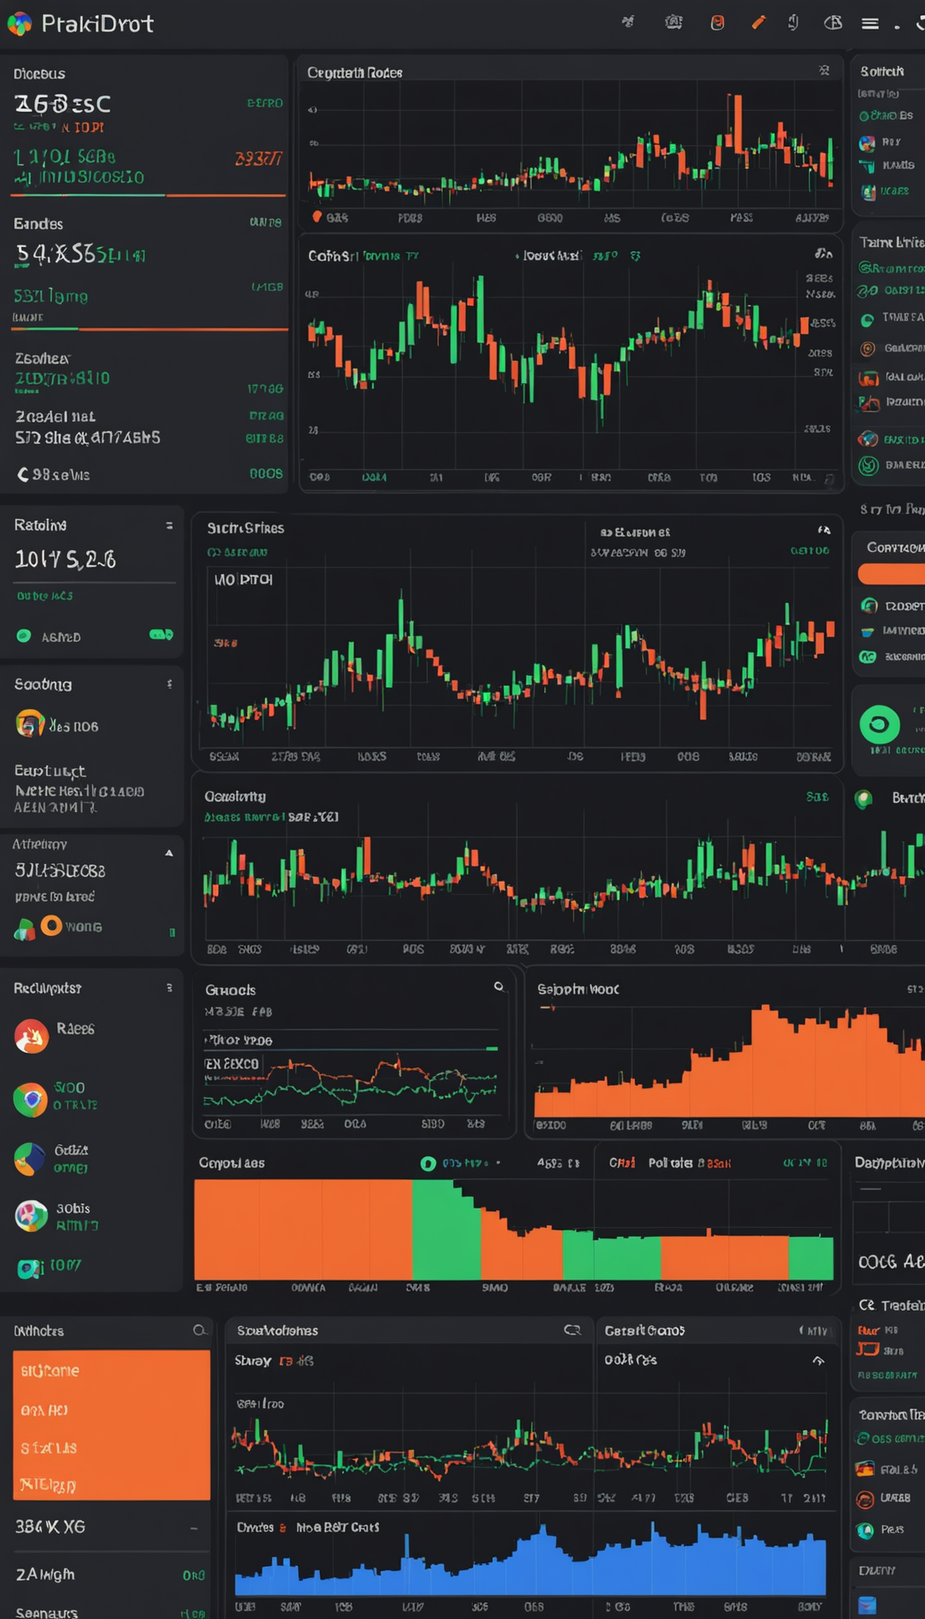Click the orange pencil edit icon
Screen dimensions: 925x1619
coord(758,23)
